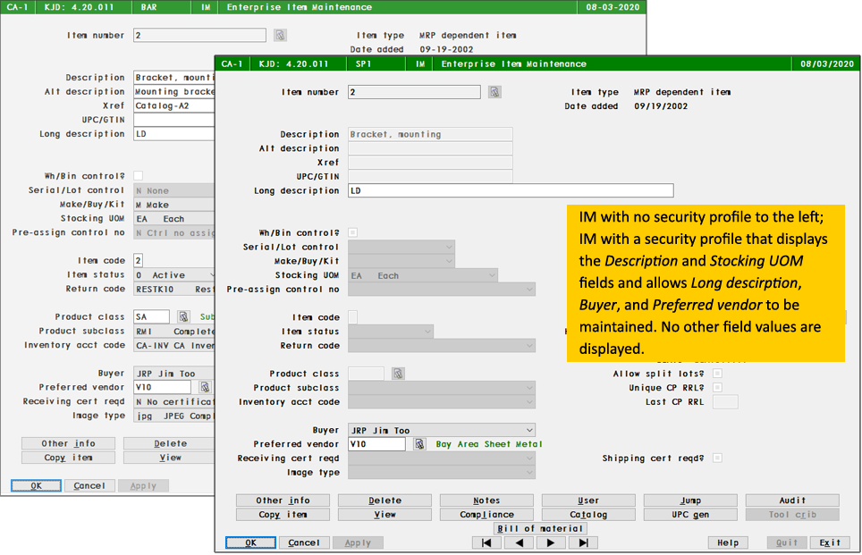Click the User button
The width and height of the screenshot is (862, 555).
pyautogui.click(x=588, y=500)
